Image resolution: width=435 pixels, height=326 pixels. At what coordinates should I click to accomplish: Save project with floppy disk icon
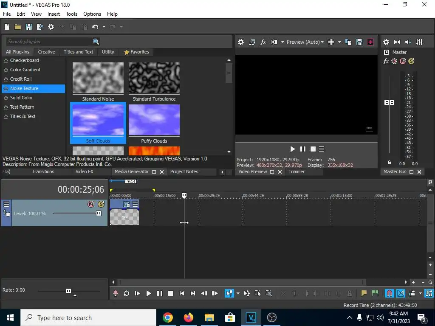[x=28, y=27]
